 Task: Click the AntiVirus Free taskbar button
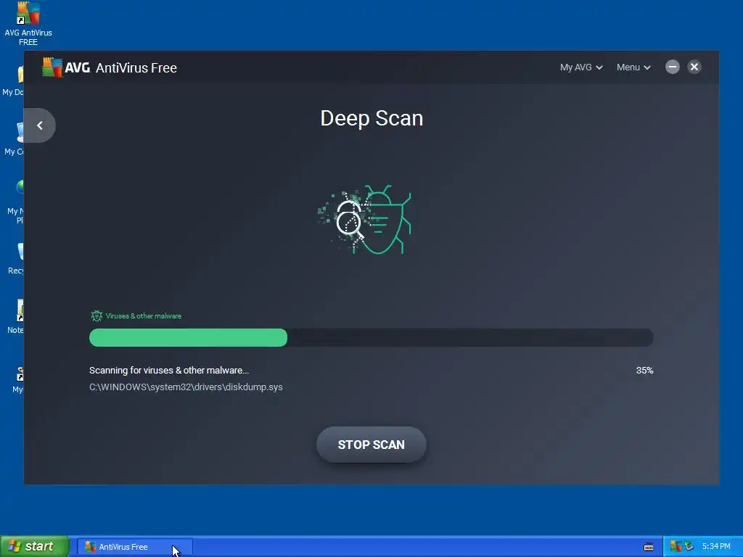134,547
